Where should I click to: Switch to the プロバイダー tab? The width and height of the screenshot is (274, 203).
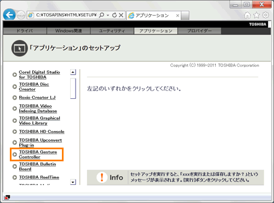point(199,31)
